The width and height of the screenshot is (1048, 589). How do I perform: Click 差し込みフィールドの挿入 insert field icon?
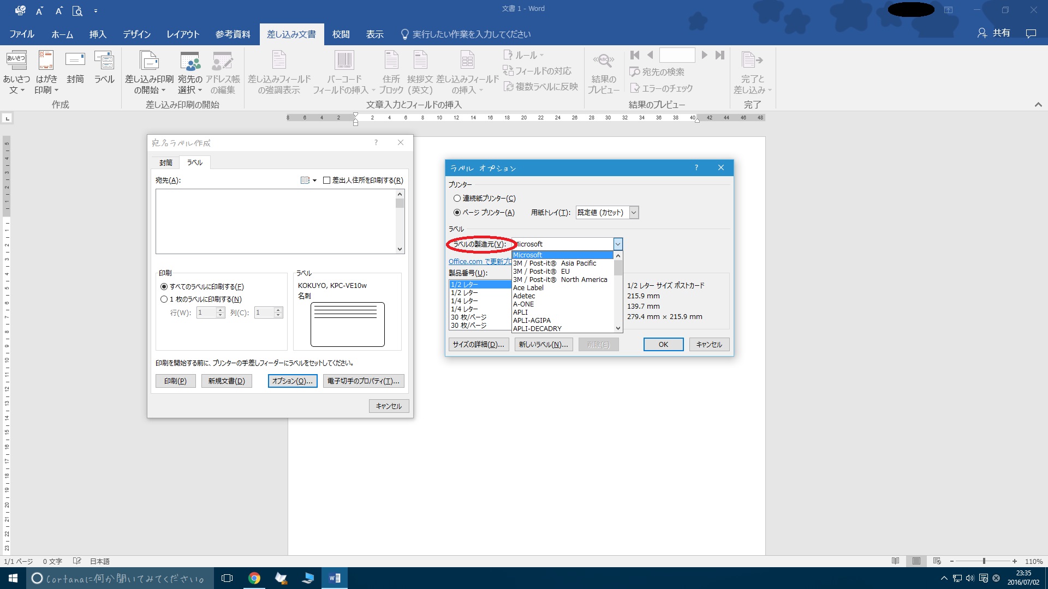coord(467,73)
